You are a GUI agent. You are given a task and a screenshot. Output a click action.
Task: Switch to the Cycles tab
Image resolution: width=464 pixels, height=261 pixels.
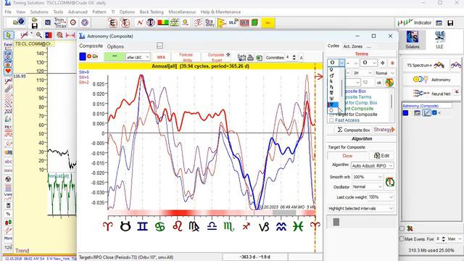tap(333, 46)
